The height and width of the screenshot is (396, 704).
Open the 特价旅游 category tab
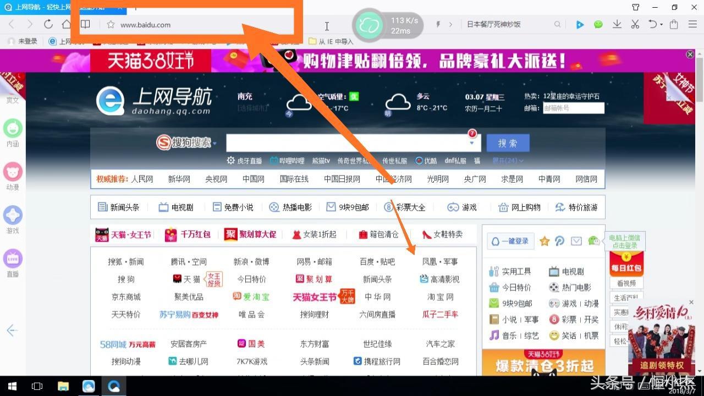(x=576, y=207)
